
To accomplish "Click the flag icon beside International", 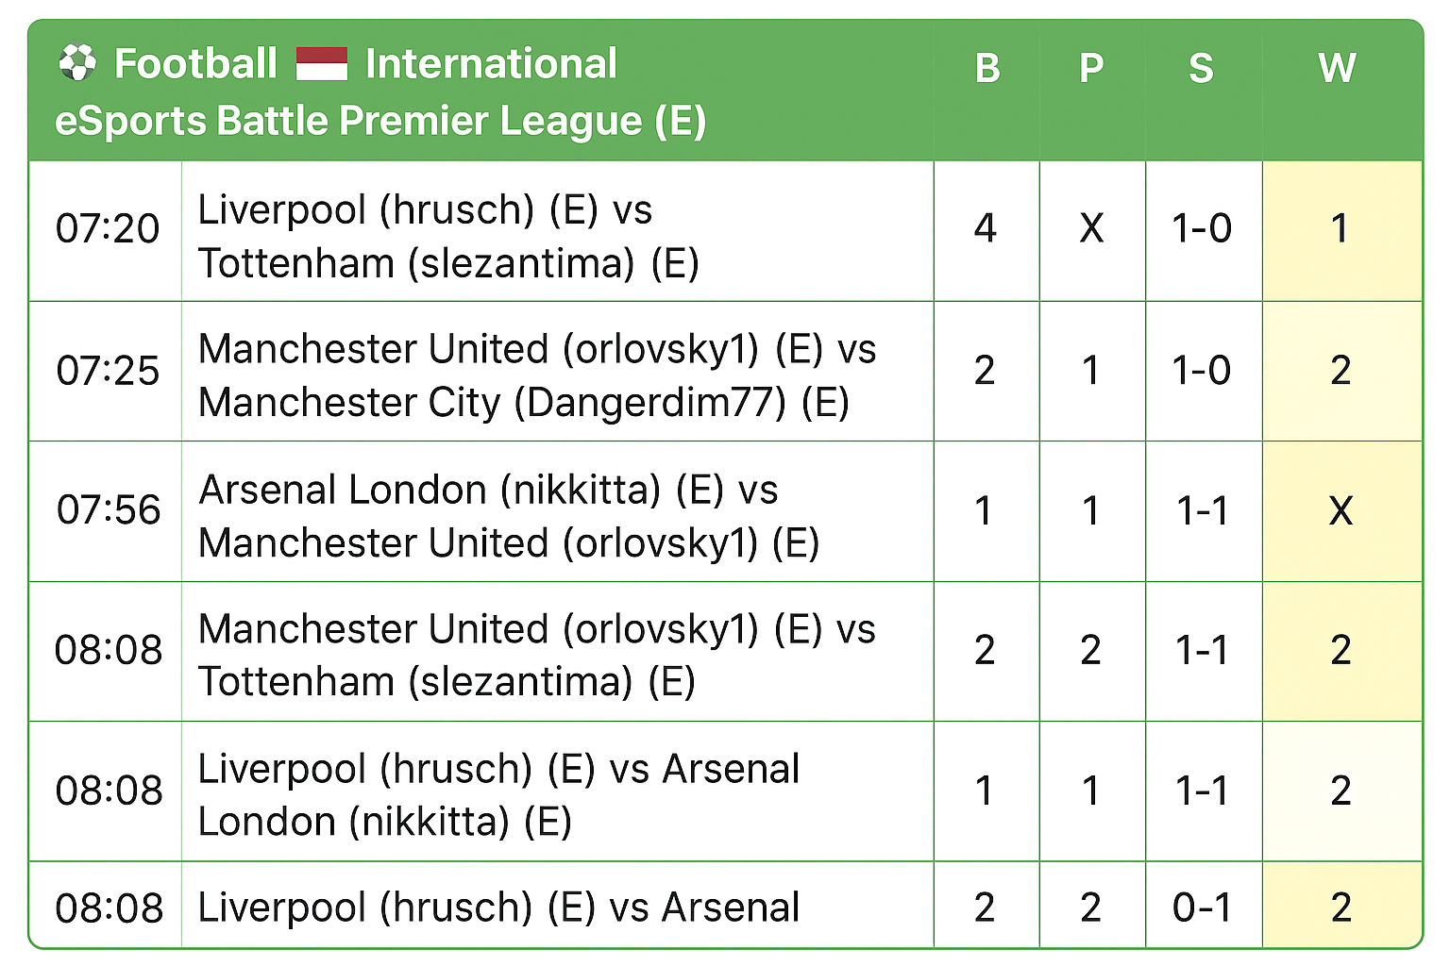I will coord(322,64).
